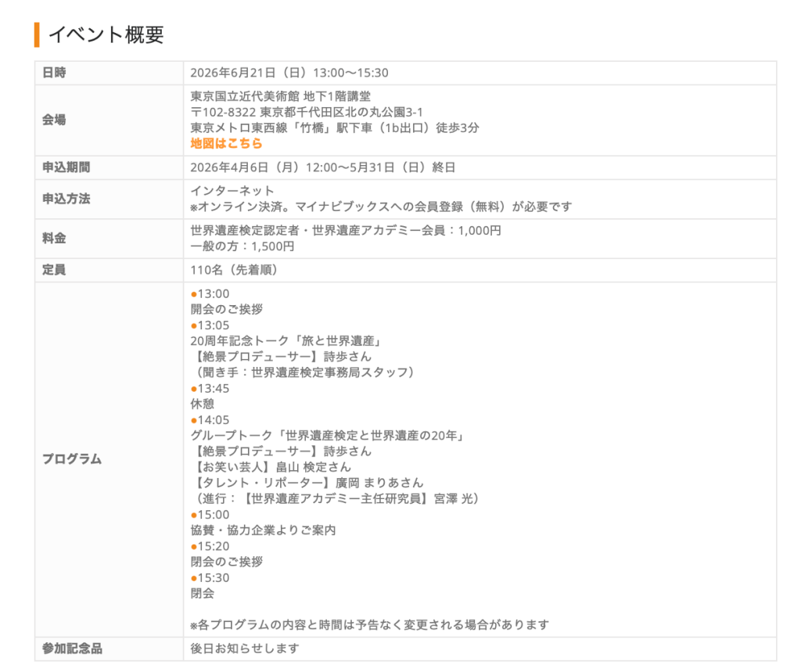801x672 pixels.
Task: Click the イベント概要 section heading
Action: pyautogui.click(x=106, y=35)
